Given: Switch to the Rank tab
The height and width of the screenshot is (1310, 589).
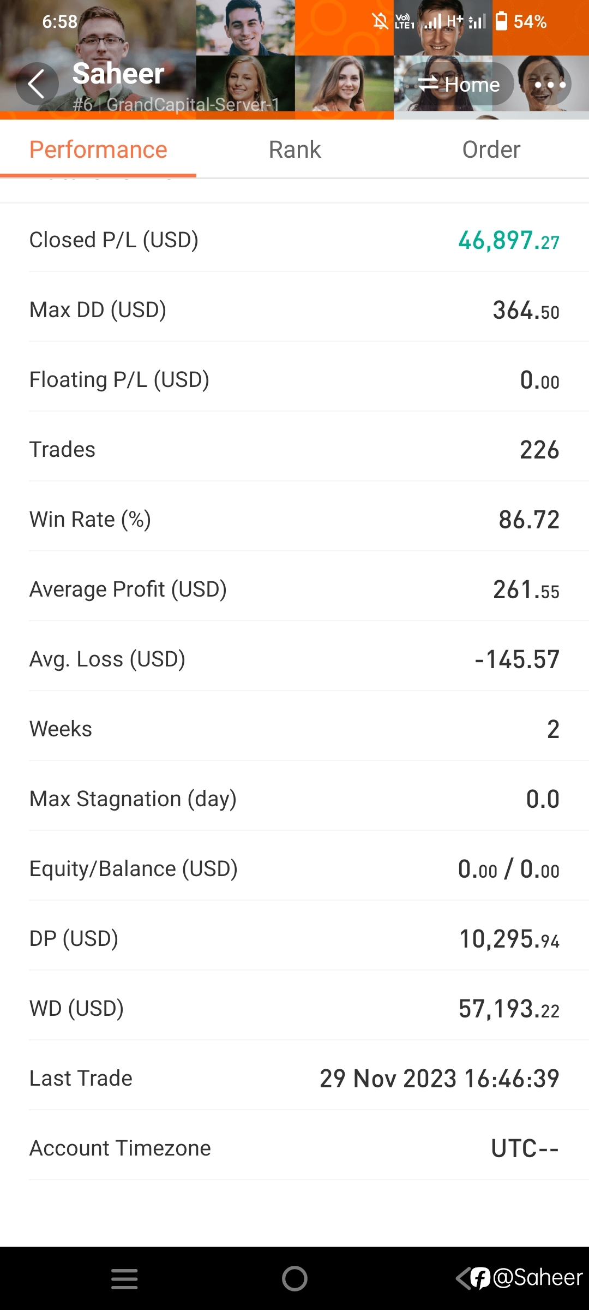Looking at the screenshot, I should tap(294, 150).
